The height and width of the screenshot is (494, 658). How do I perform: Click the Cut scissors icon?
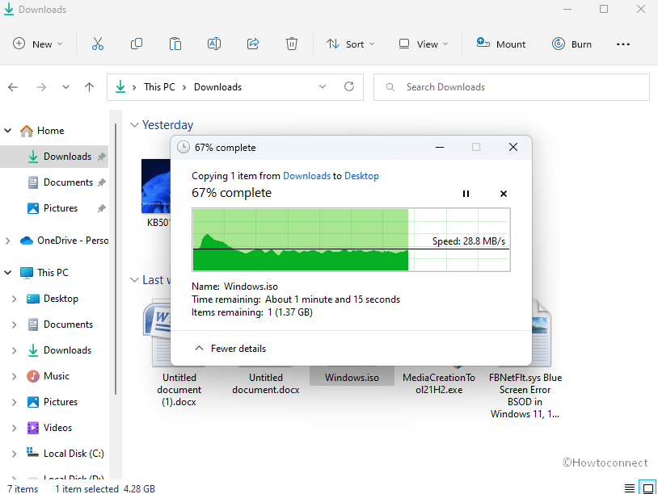point(97,44)
